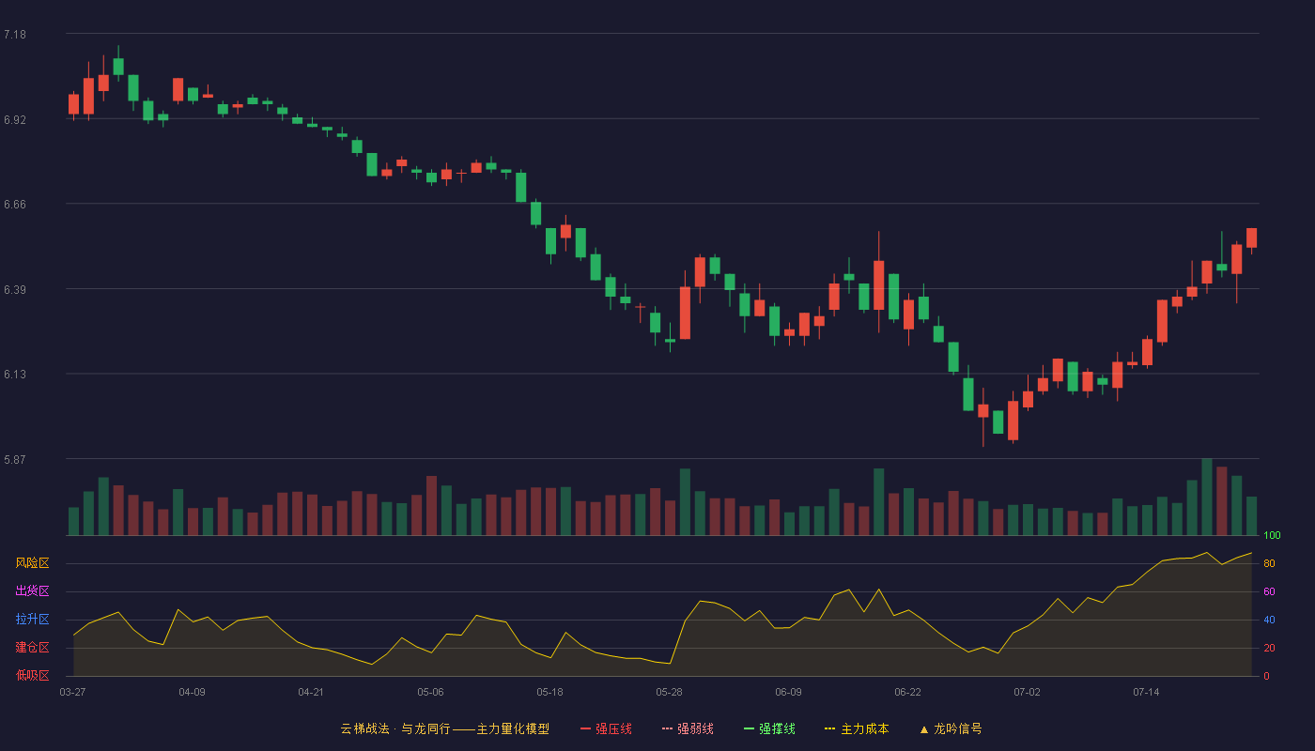Click the 03-27 date axis label
Image resolution: width=1315 pixels, height=751 pixels.
(72, 692)
